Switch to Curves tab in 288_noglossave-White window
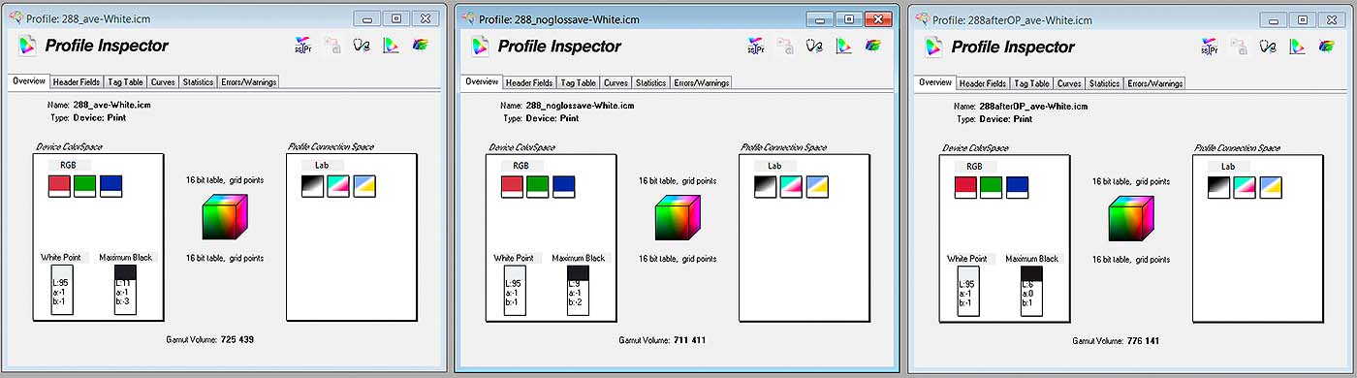1357x378 pixels. pyautogui.click(x=615, y=83)
